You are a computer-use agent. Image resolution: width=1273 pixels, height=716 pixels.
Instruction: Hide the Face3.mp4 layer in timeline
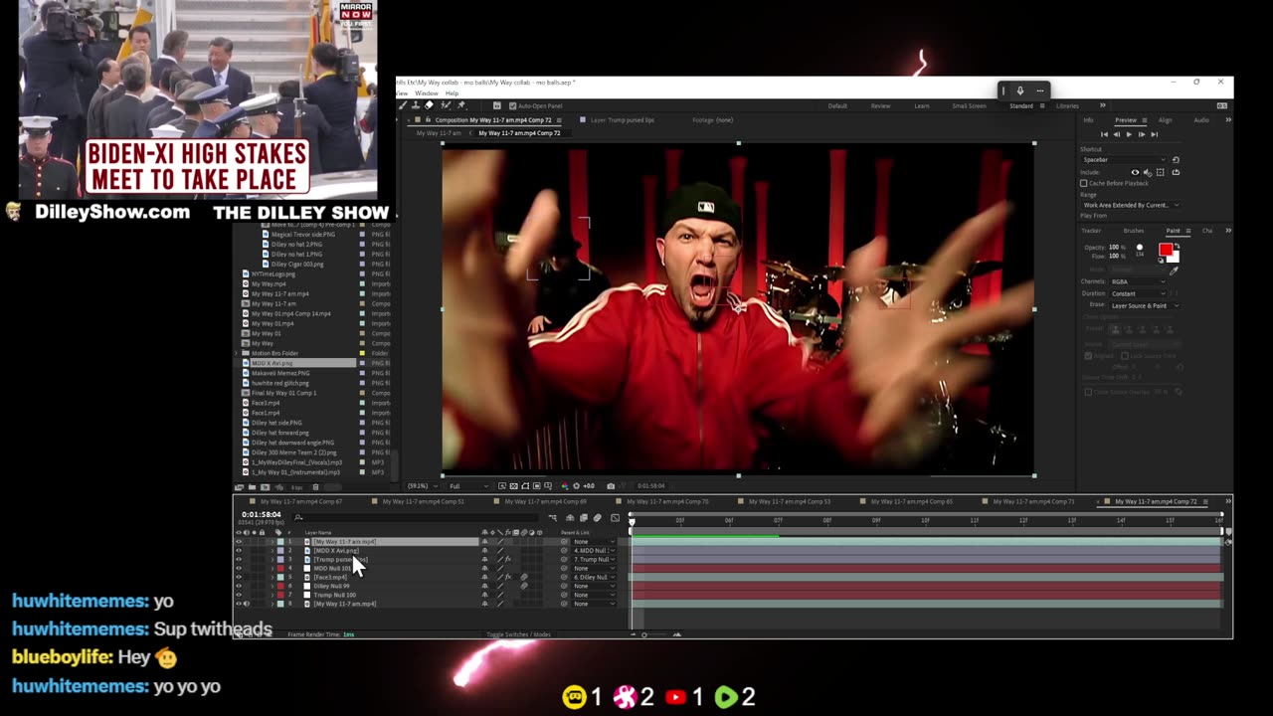239,577
